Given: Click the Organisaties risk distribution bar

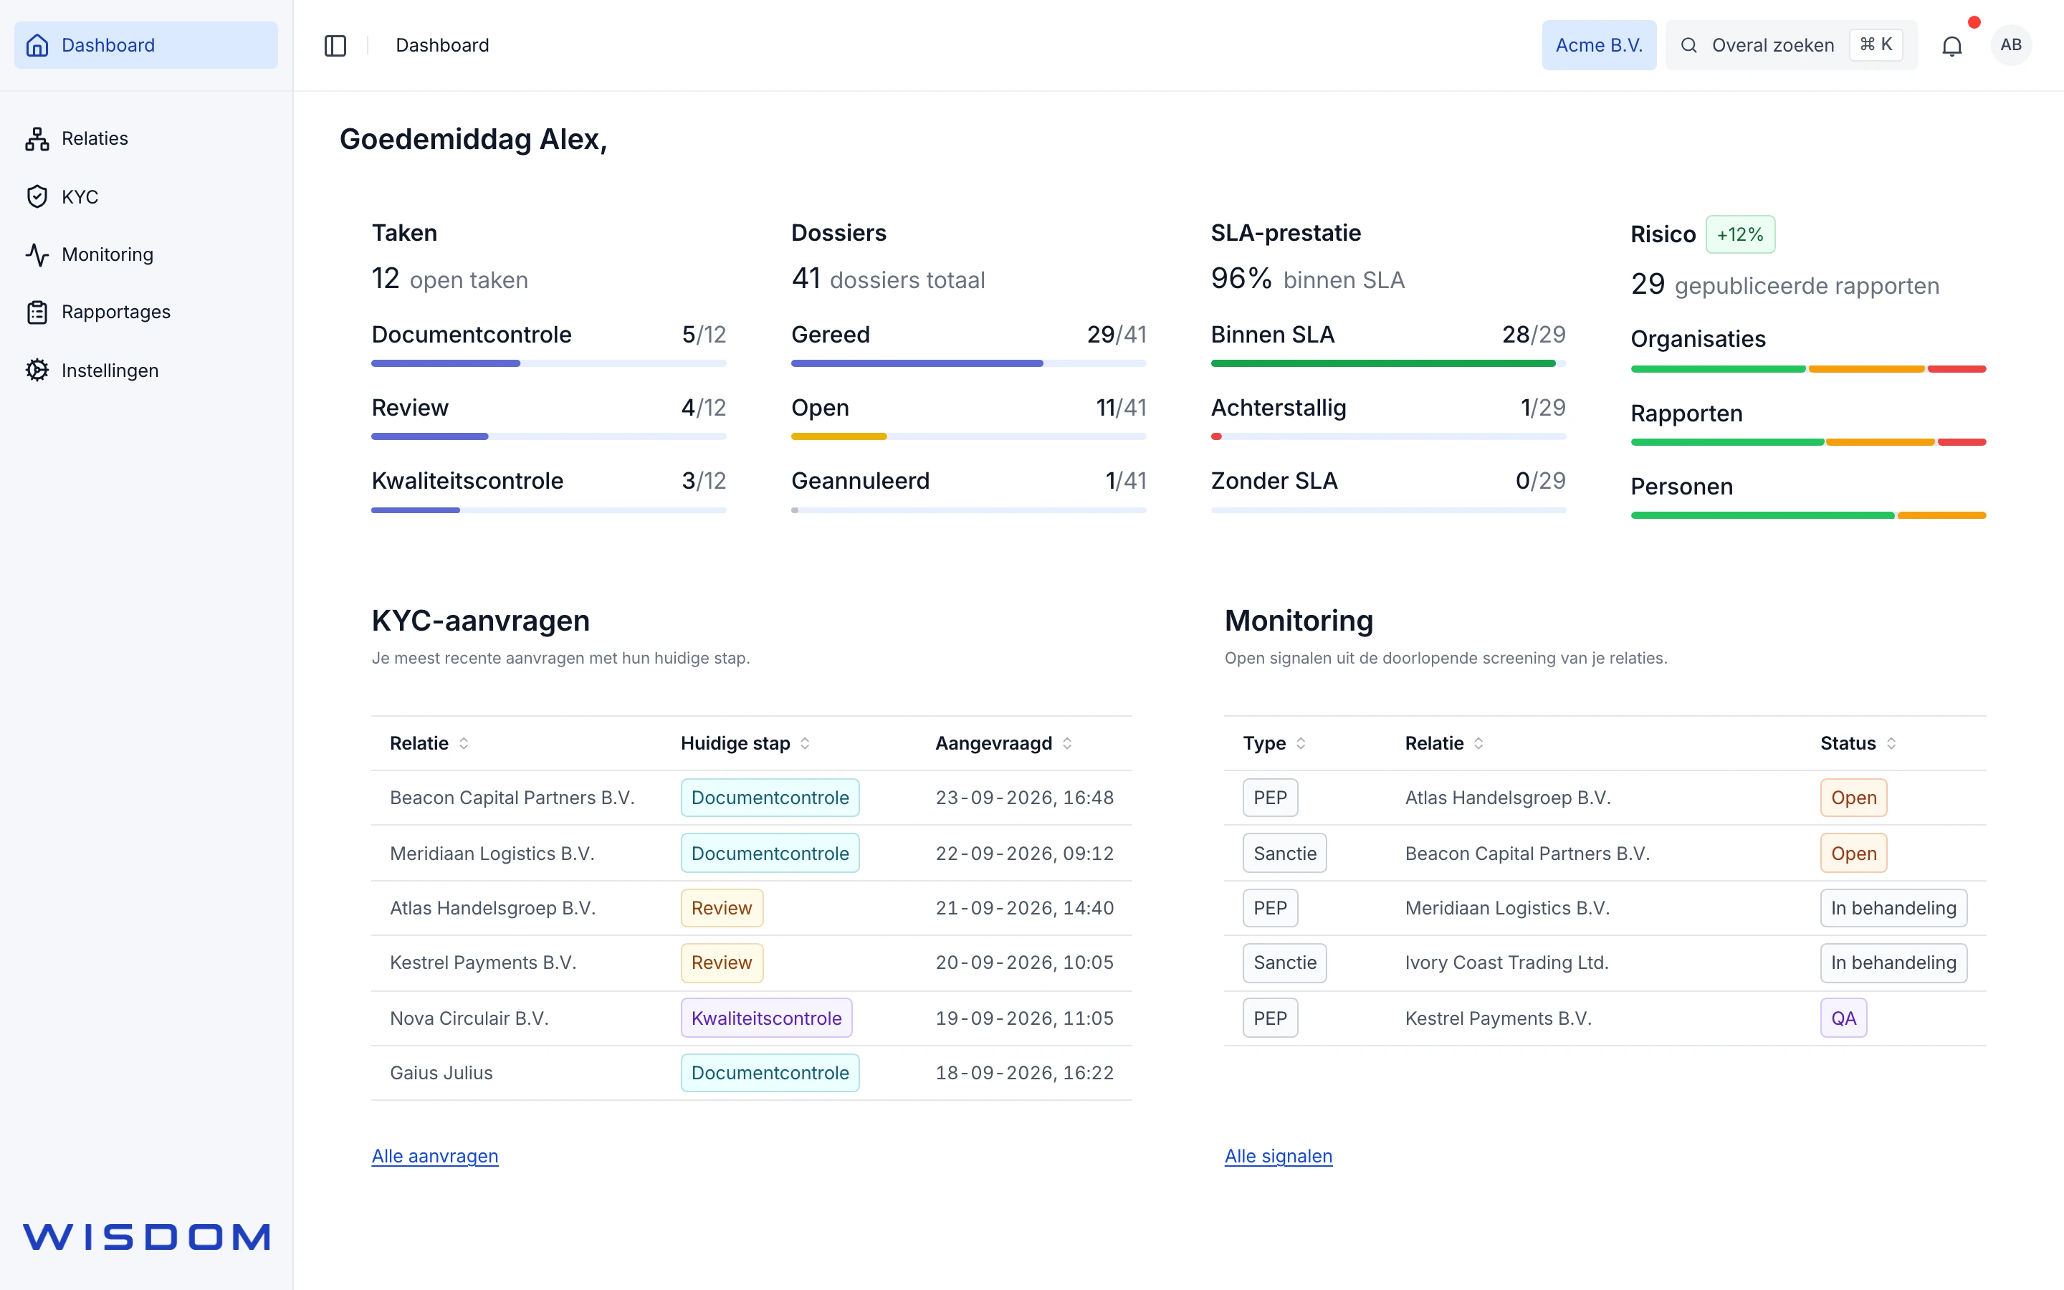Looking at the screenshot, I should pos(1808,369).
